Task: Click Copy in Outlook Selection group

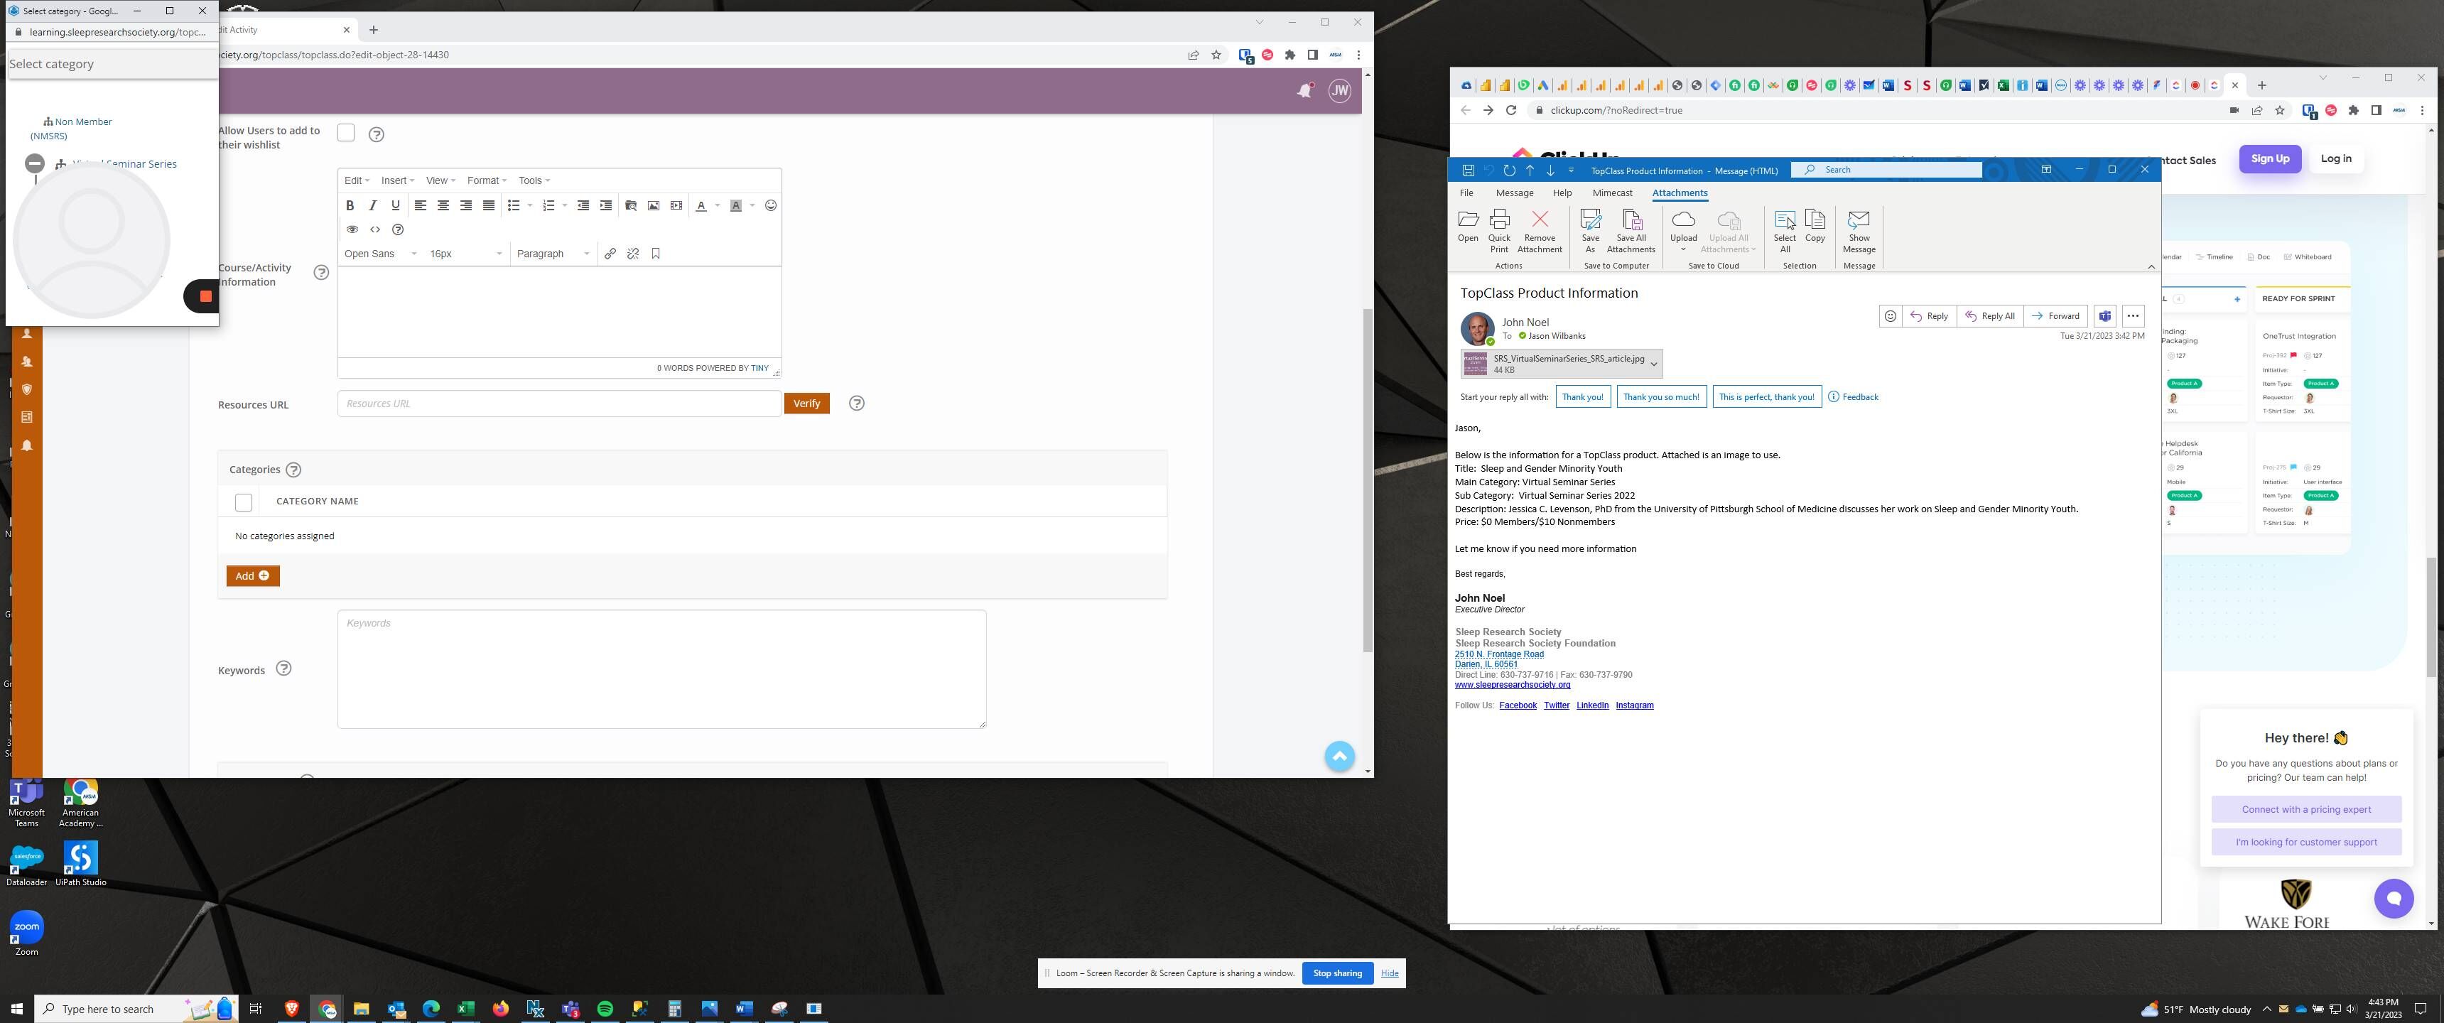Action: tap(1814, 226)
